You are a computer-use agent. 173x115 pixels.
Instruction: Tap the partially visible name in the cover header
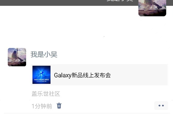tap(120, 1)
